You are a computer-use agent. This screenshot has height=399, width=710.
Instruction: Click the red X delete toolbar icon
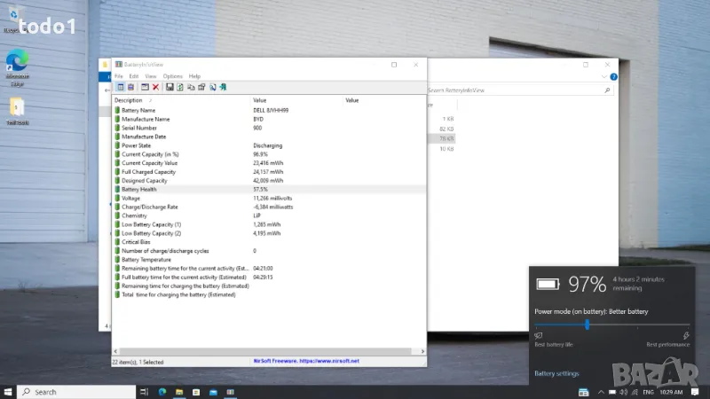point(155,87)
